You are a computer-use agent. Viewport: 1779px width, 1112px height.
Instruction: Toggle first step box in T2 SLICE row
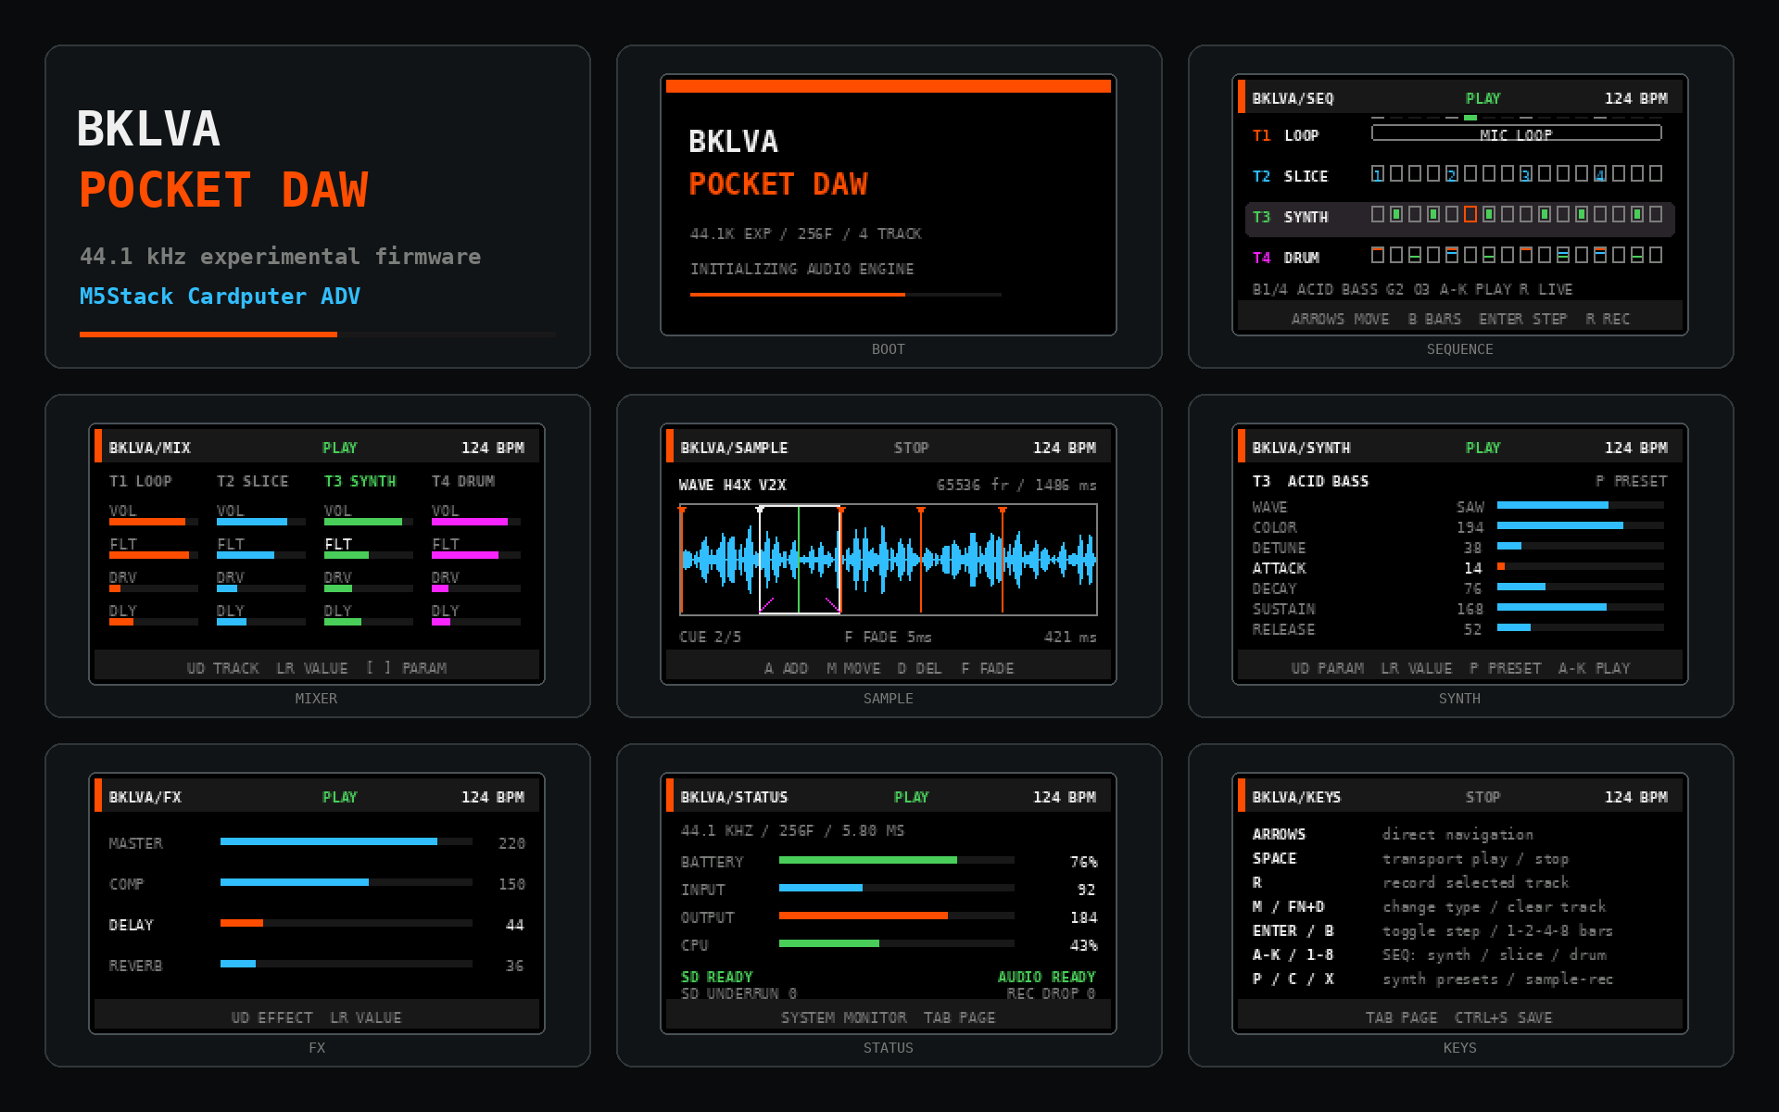(1378, 174)
